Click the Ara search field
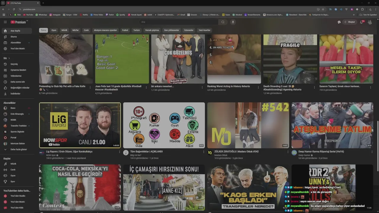The image size is (379, 213). (179, 22)
